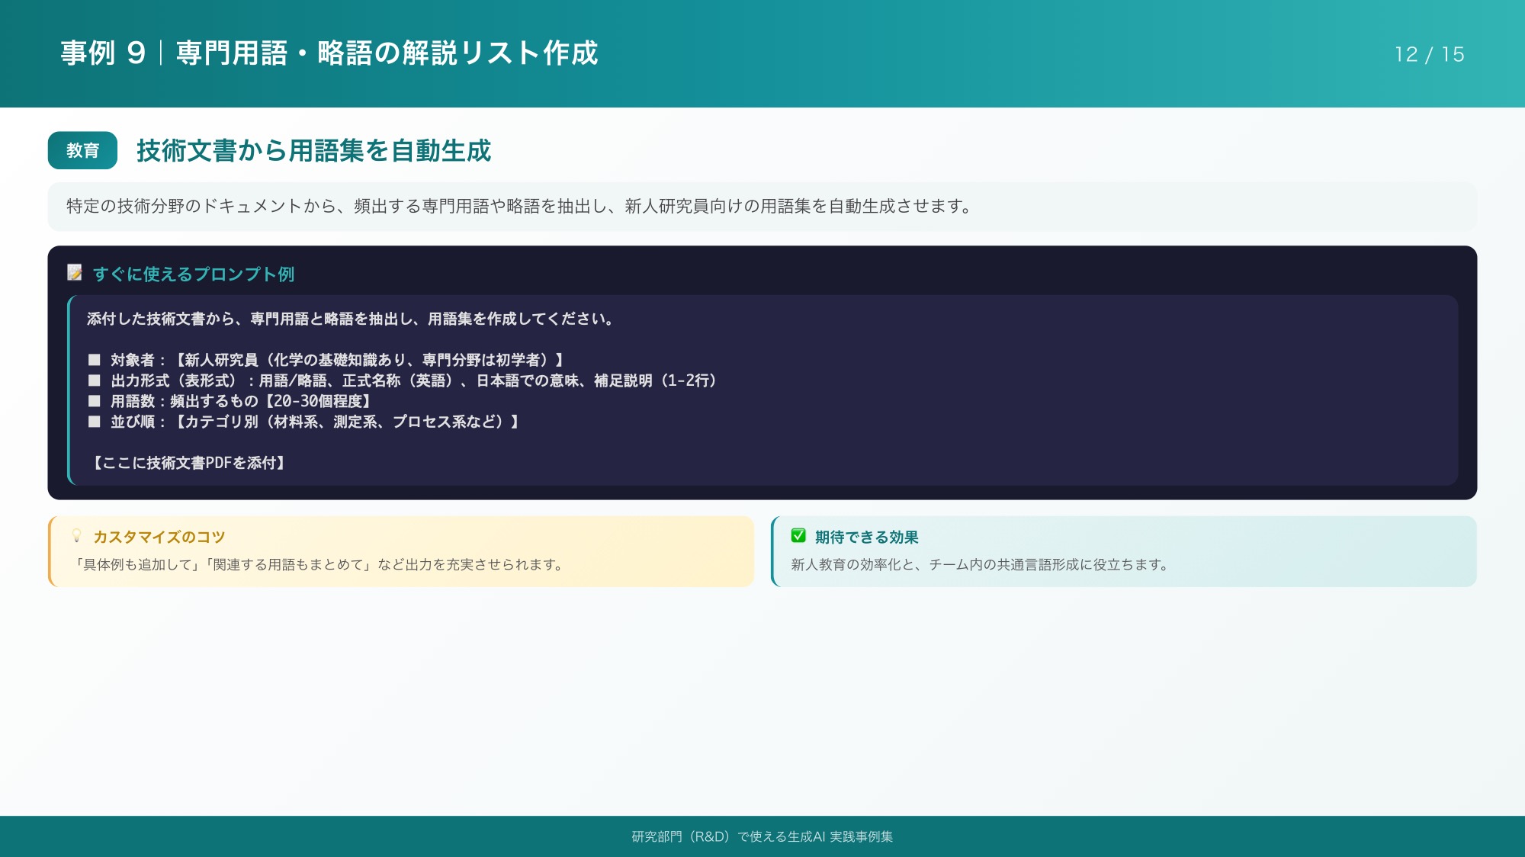This screenshot has height=857, width=1525.
Task: Click the カスタマイズのコツ heading
Action: coord(159,537)
